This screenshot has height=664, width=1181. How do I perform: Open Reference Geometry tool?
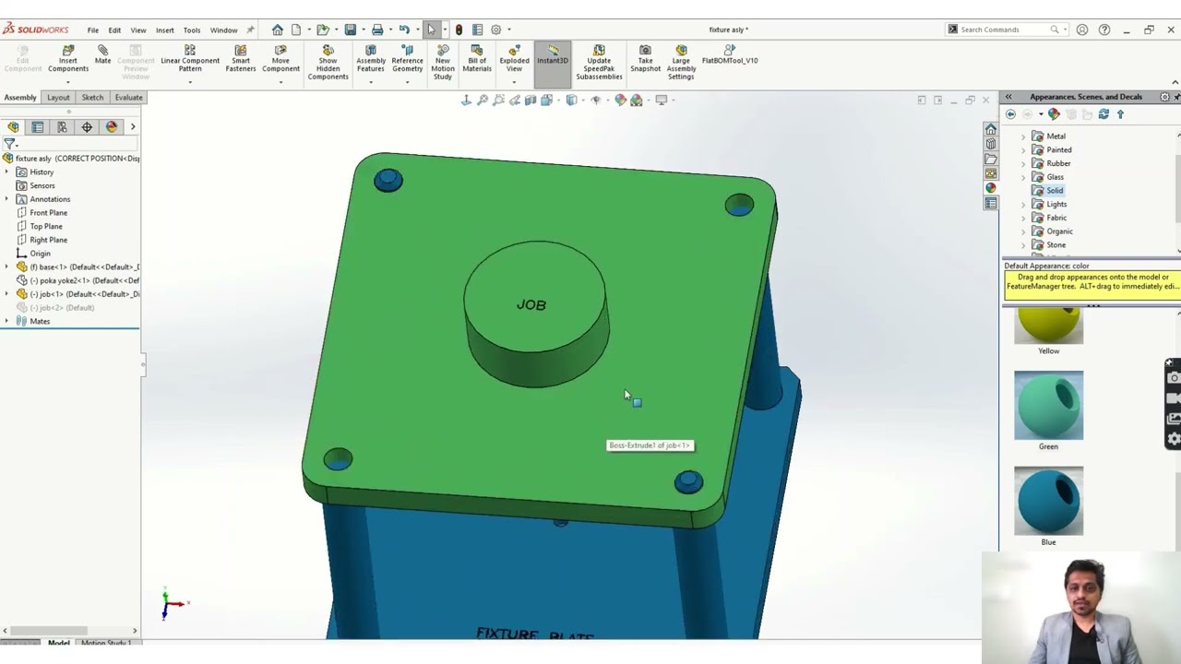(x=407, y=58)
